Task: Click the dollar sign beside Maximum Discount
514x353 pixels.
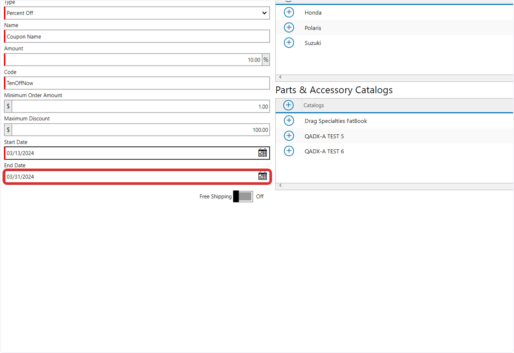Action: [x=8, y=130]
